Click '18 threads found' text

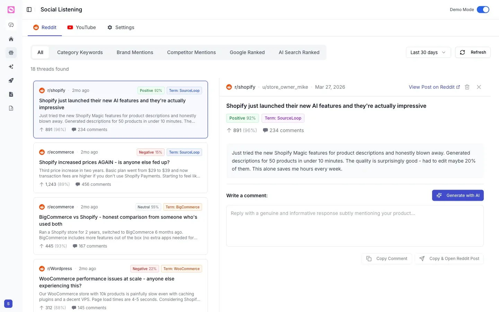[50, 69]
